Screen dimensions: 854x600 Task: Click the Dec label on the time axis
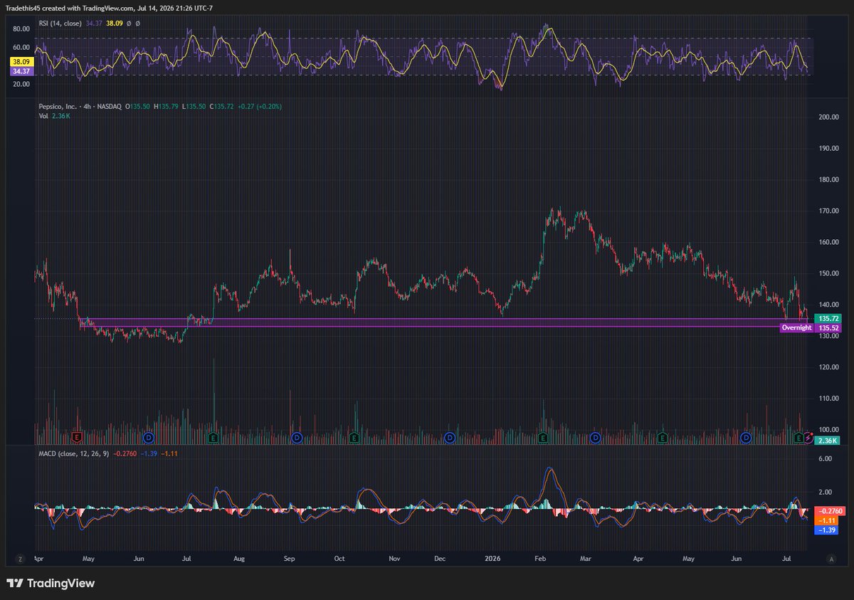pos(439,559)
